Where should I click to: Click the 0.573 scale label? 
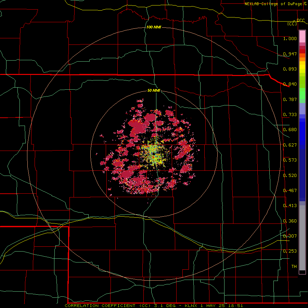(290, 160)
